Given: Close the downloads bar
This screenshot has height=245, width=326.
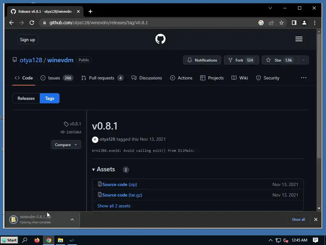Looking at the screenshot, I should click(315, 219).
